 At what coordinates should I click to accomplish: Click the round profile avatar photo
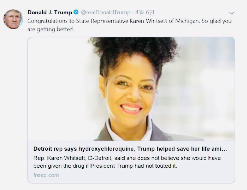coord(13,19)
